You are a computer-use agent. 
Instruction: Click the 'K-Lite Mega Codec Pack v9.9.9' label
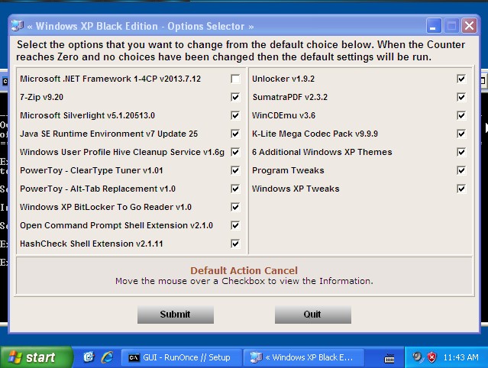[315, 134]
